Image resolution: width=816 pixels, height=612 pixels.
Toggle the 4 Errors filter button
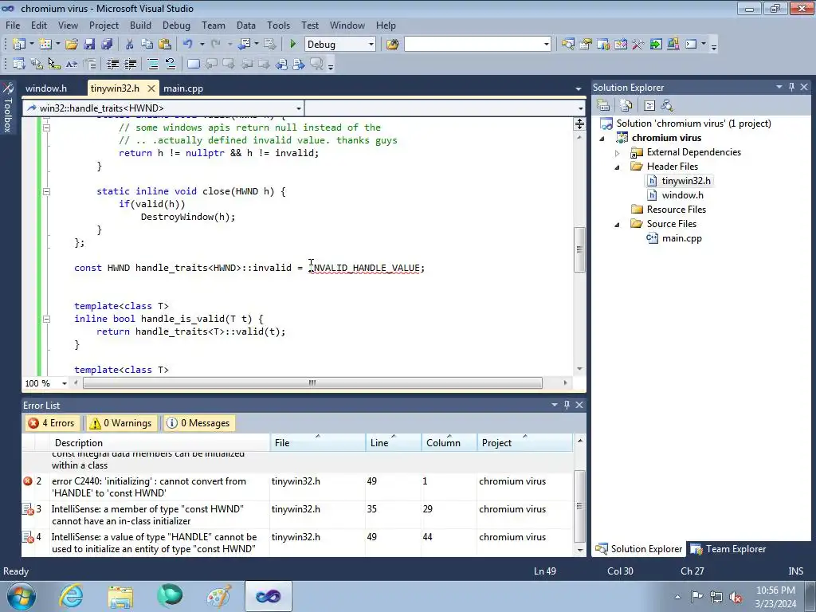click(52, 423)
